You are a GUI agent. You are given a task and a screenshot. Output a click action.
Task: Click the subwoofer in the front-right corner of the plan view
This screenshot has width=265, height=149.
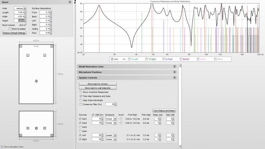52,46
